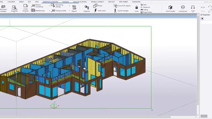Expand the Create drawings dropdown arrow
The width and height of the screenshot is (212, 119).
tap(26, 12)
